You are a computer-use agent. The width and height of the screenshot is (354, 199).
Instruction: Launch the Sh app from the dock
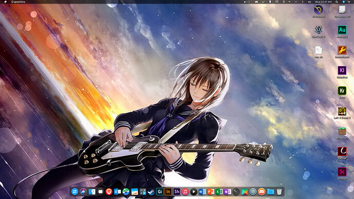click(177, 192)
